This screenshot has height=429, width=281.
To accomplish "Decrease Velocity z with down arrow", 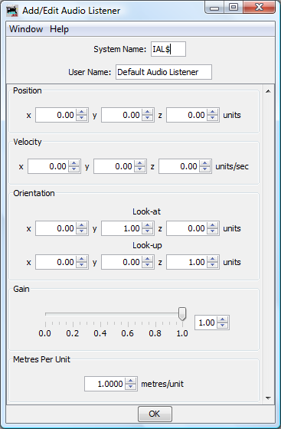I will point(204,169).
